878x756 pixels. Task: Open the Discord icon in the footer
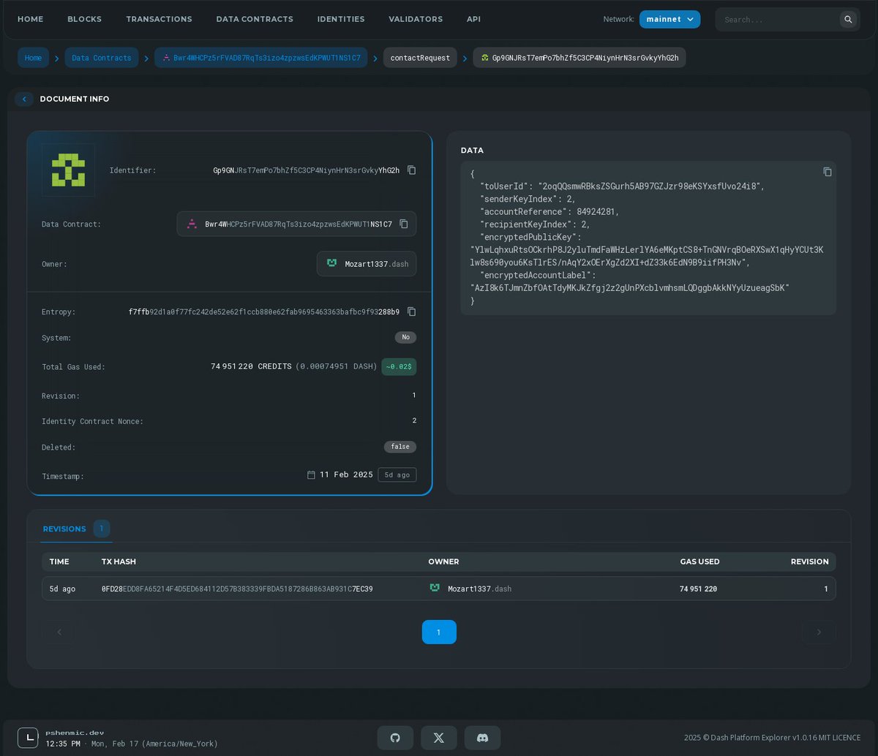click(x=482, y=738)
